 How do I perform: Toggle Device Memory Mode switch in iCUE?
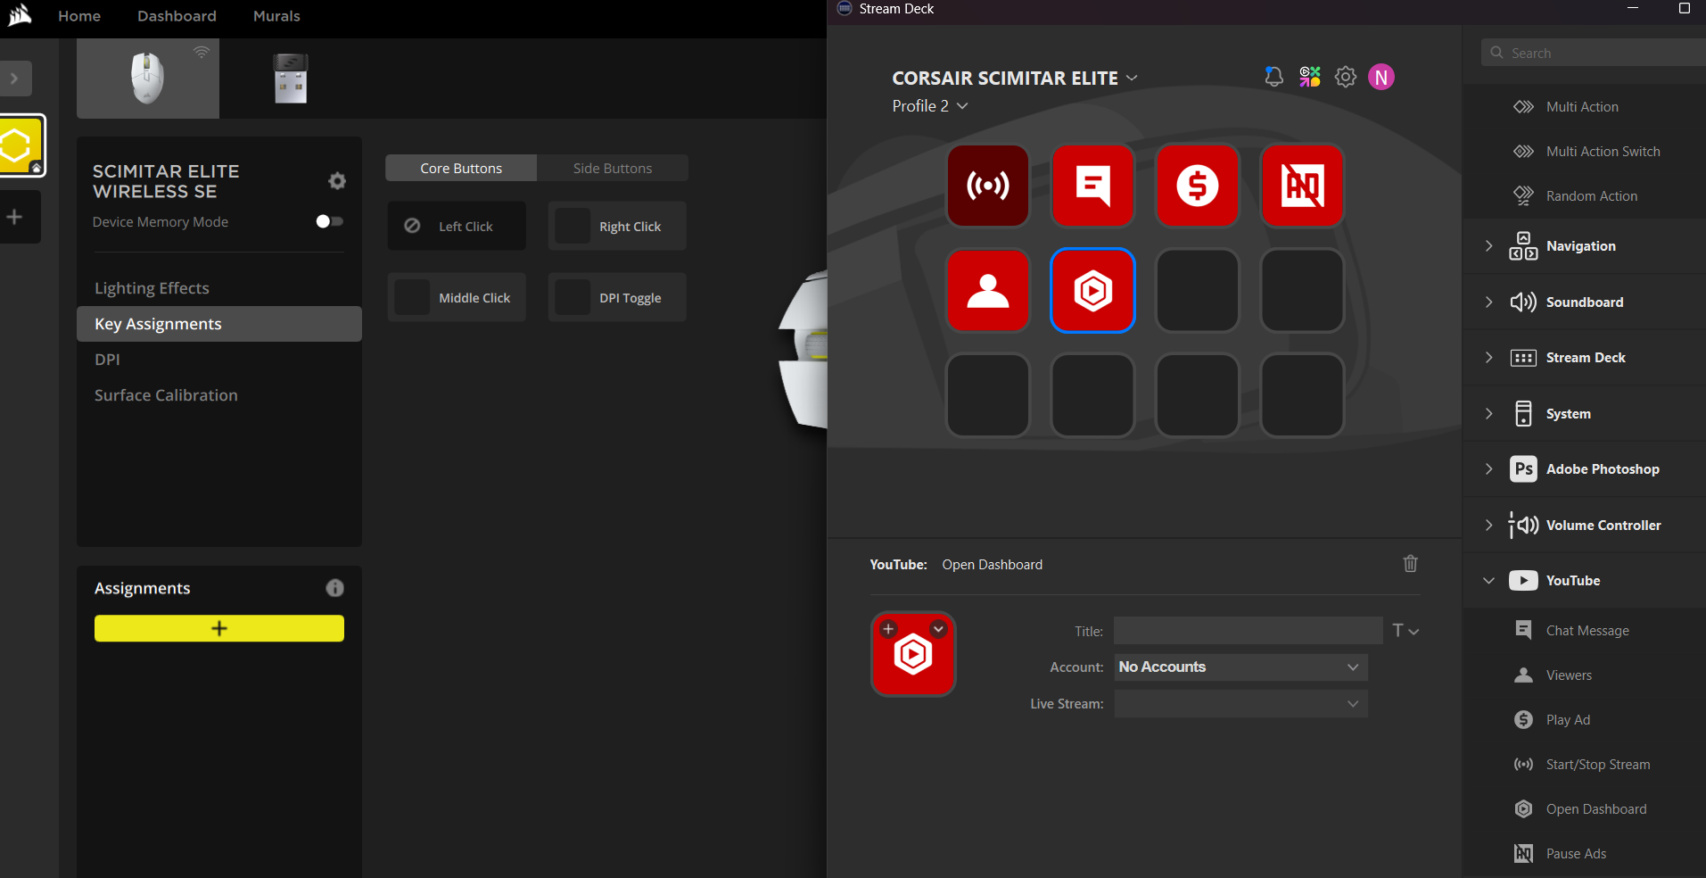(x=329, y=221)
